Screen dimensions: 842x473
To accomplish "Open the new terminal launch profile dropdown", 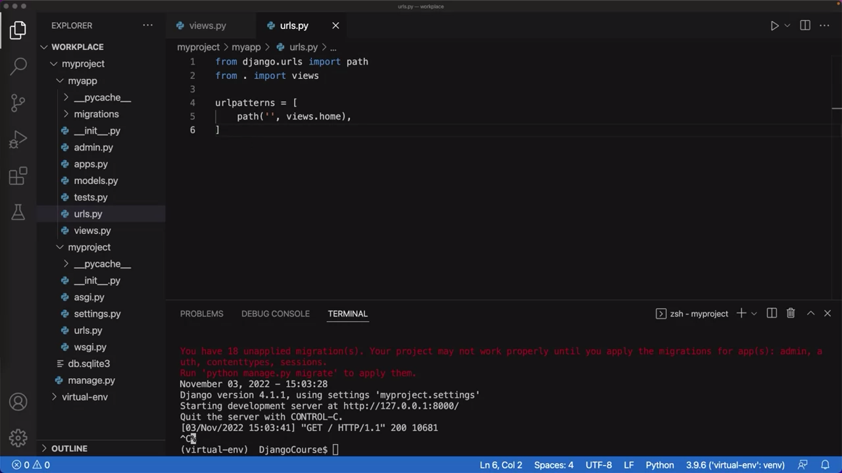I will pyautogui.click(x=754, y=314).
